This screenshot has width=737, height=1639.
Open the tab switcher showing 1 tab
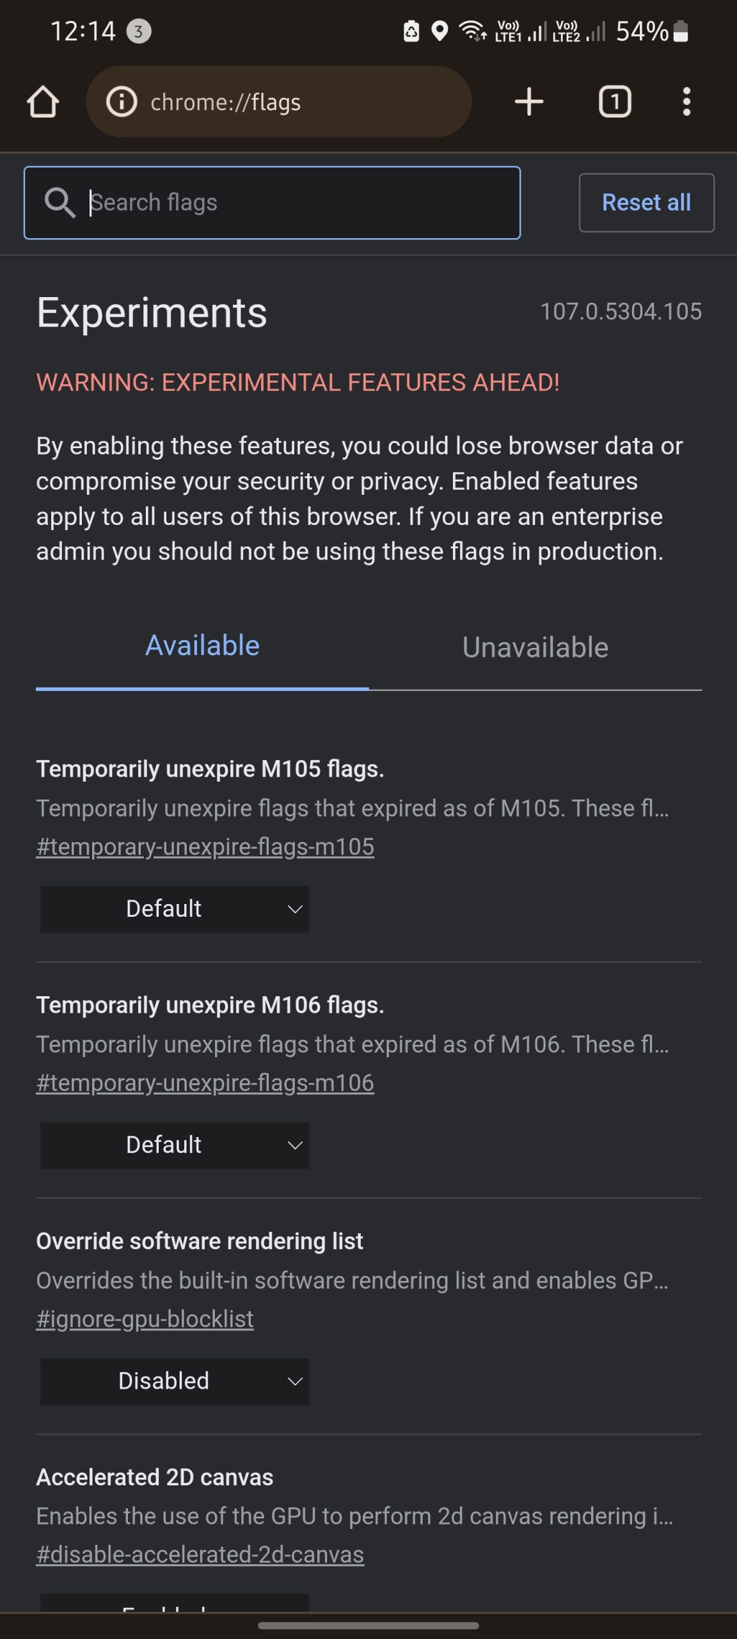coord(615,102)
